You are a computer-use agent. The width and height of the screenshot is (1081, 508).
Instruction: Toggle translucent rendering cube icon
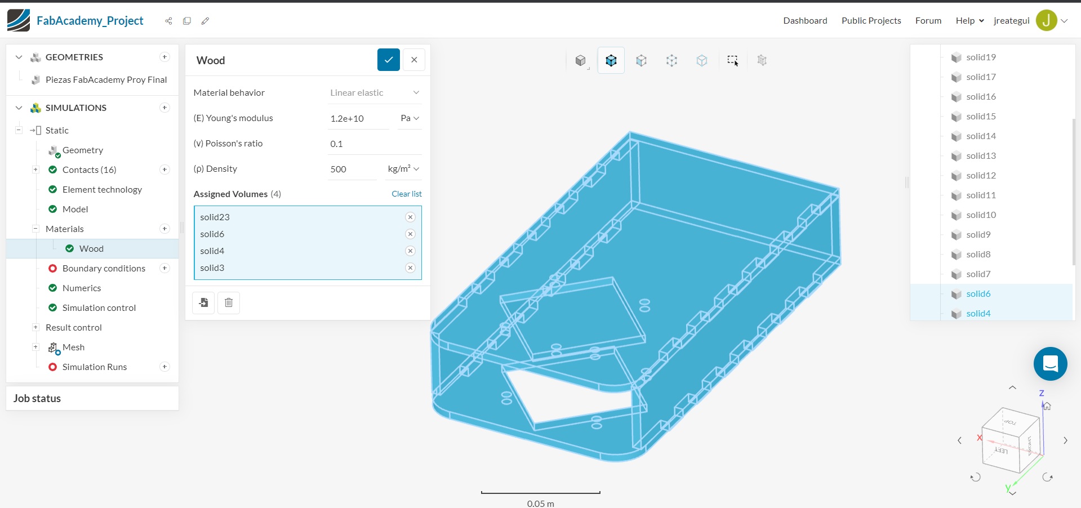702,60
